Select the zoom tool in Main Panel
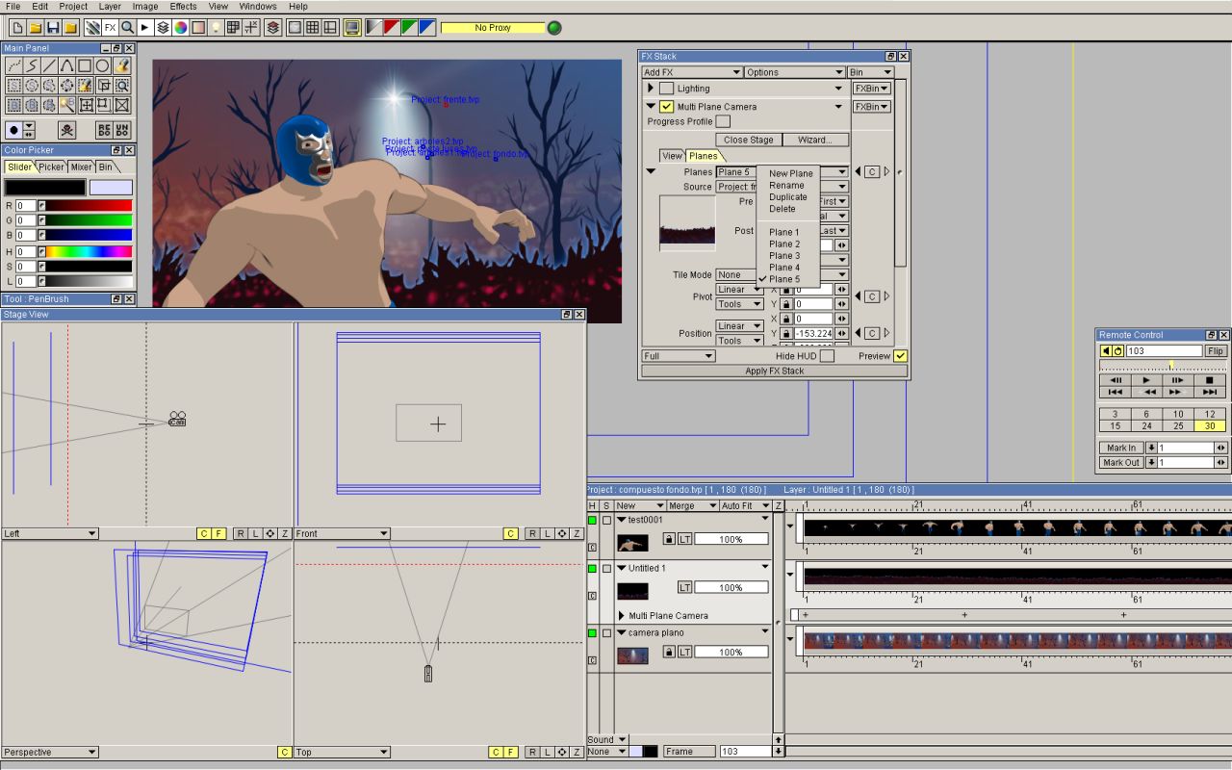 [x=121, y=85]
